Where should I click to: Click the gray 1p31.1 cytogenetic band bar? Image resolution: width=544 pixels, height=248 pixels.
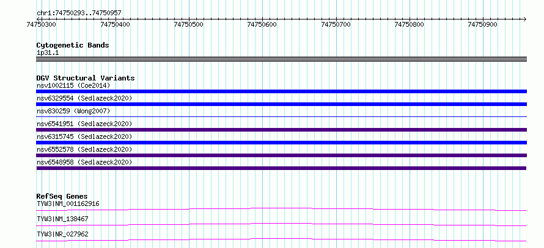click(281, 59)
